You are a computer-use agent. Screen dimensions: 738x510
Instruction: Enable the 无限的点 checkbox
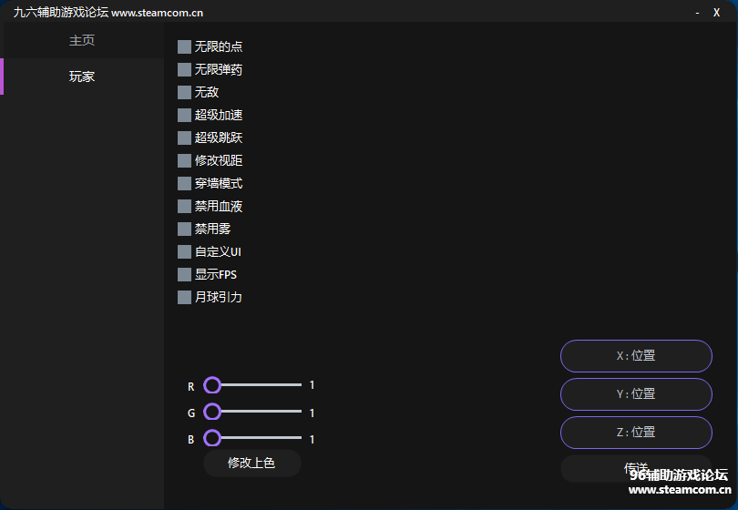point(185,46)
